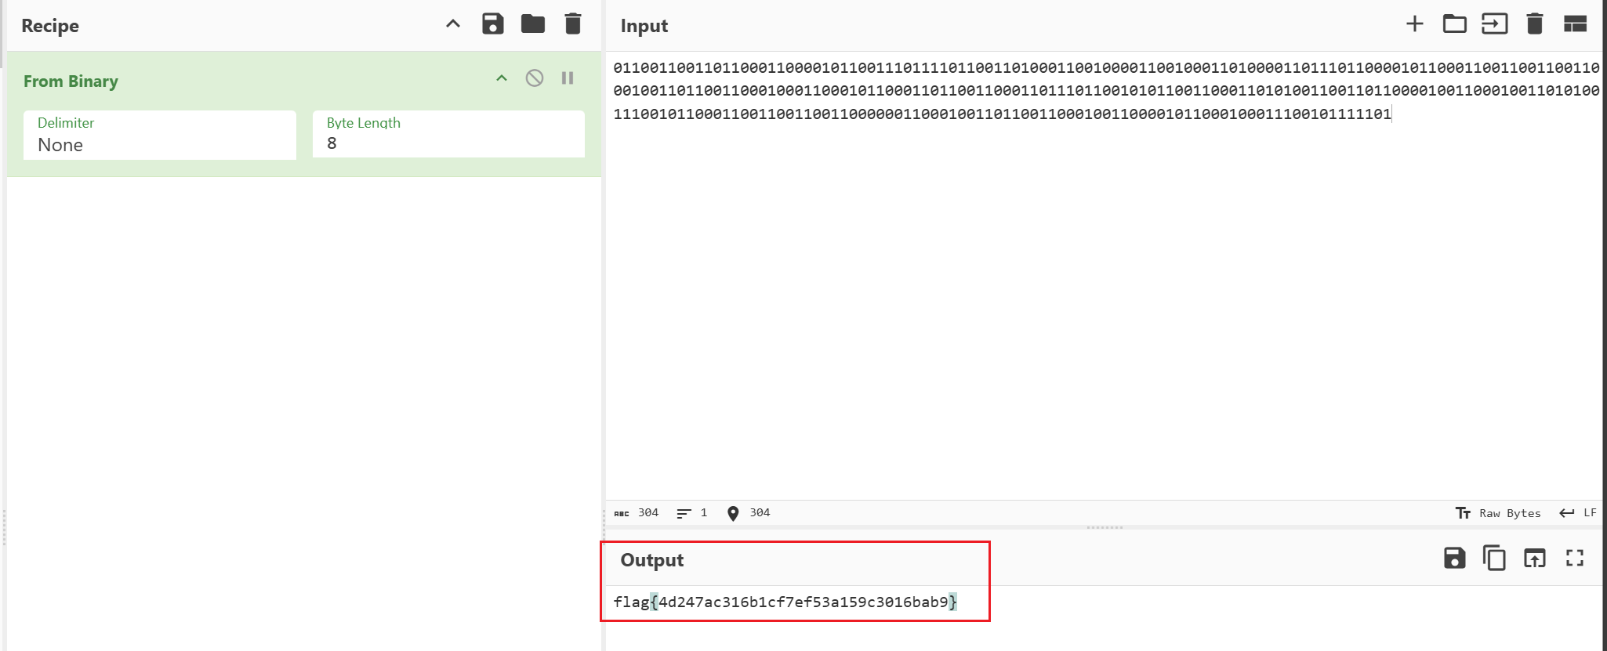Save the output to file
Image resolution: width=1607 pixels, height=651 pixels.
(1454, 558)
